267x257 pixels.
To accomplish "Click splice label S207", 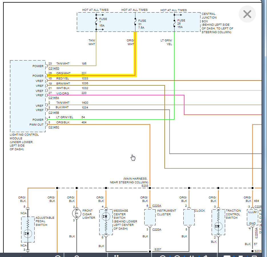I will pos(158,249).
